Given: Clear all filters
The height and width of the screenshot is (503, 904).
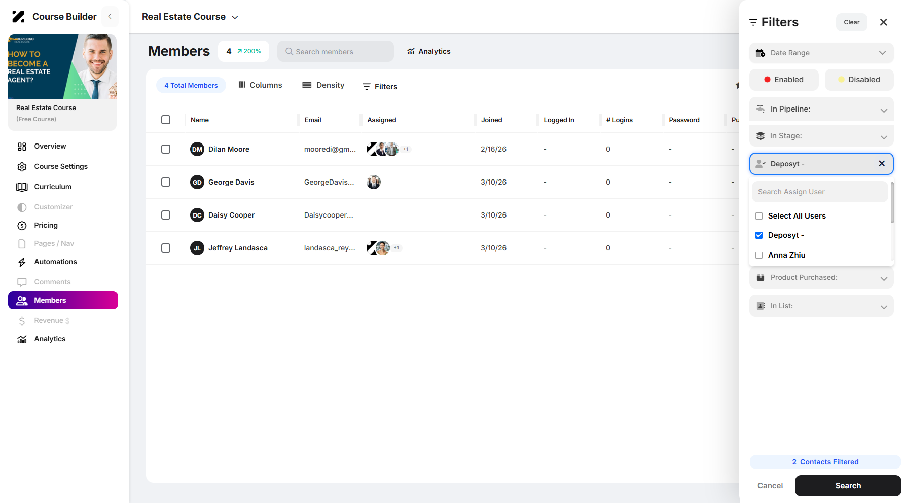Looking at the screenshot, I should point(852,22).
